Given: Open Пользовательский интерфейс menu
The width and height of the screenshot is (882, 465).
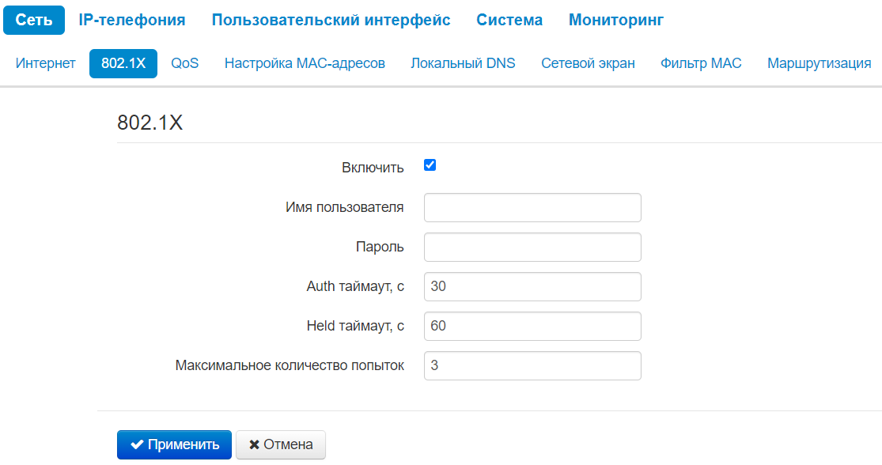Looking at the screenshot, I should click(x=331, y=20).
